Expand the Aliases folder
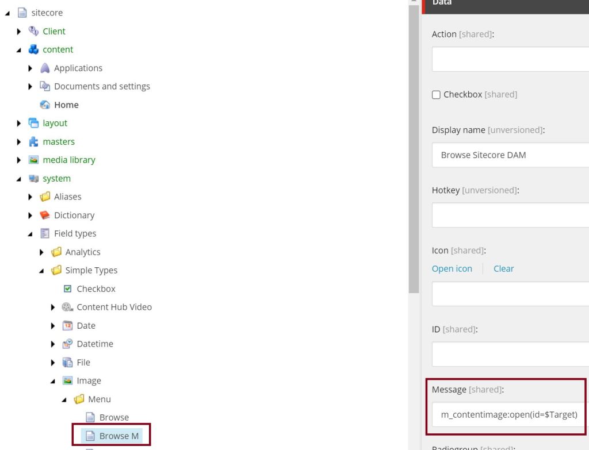Image resolution: width=589 pixels, height=450 pixels. coord(31,197)
